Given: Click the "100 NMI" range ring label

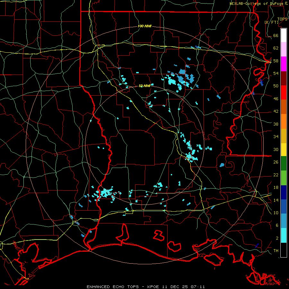Looking at the screenshot, I should point(144,26).
